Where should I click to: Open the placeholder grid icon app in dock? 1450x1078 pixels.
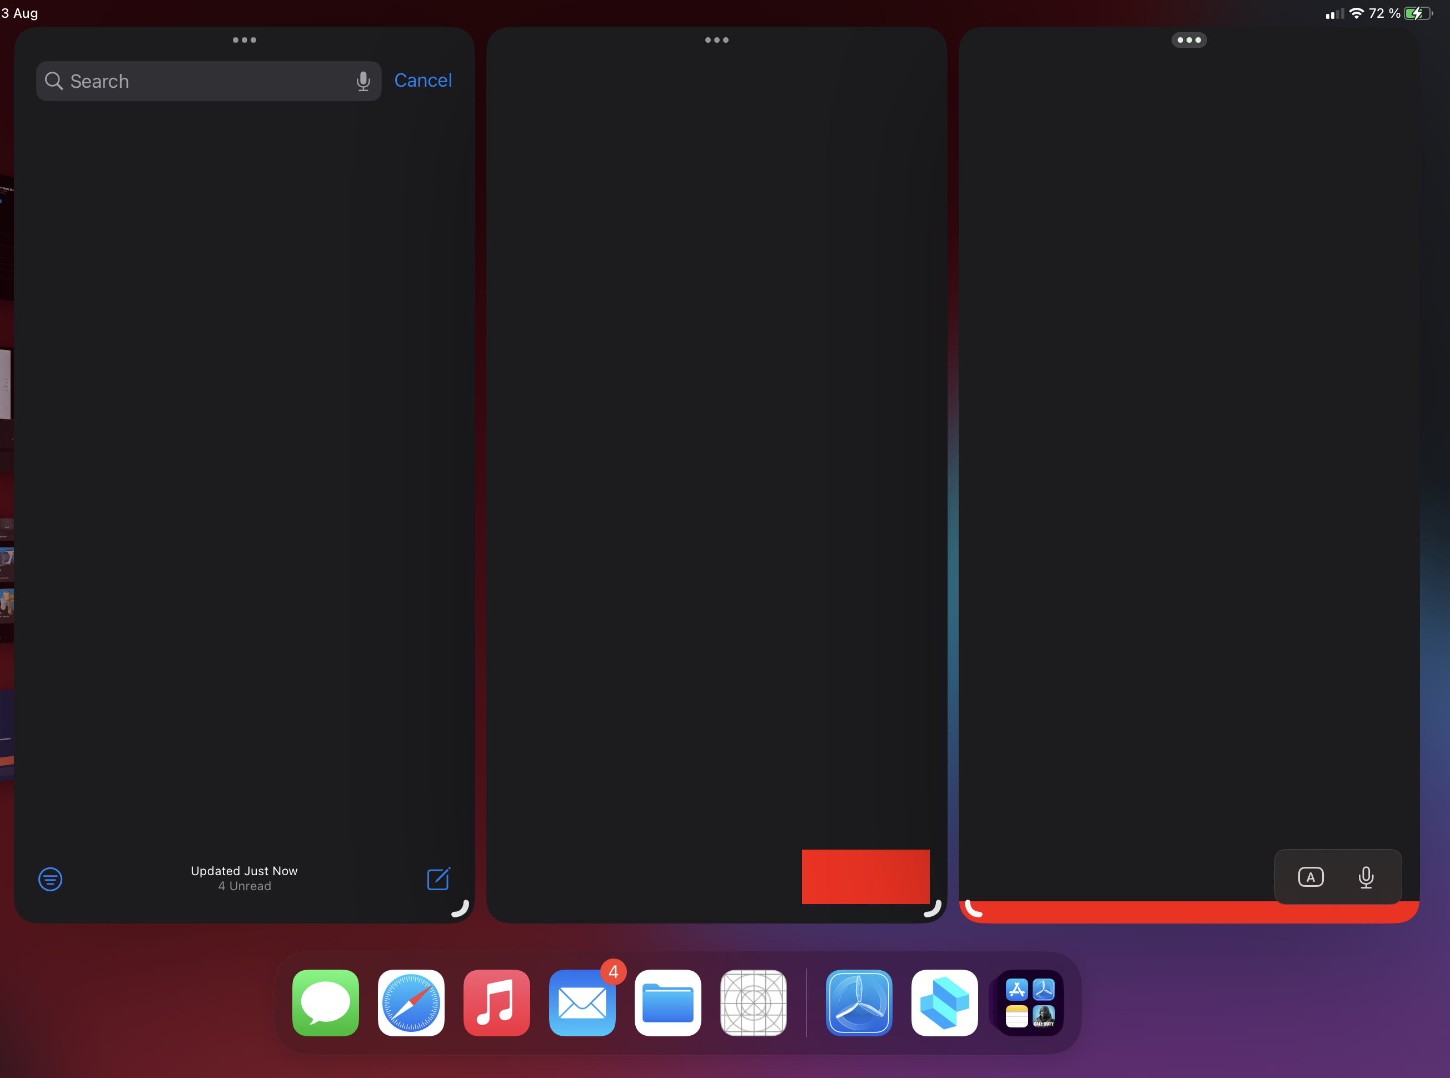(753, 1003)
